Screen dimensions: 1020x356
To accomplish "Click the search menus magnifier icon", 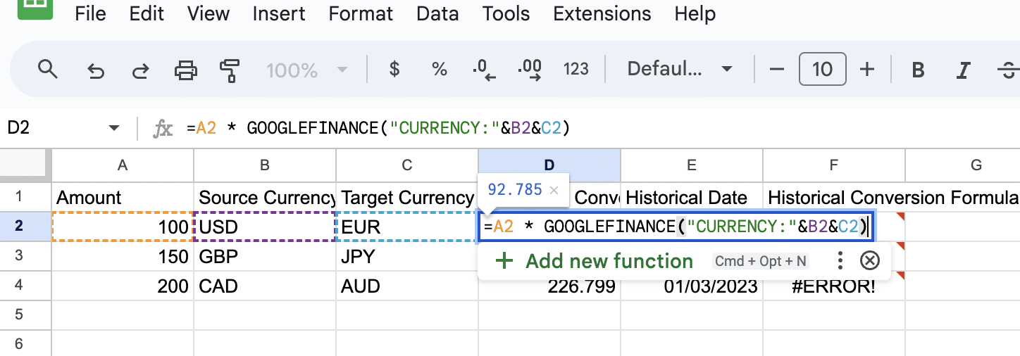I will [47, 69].
